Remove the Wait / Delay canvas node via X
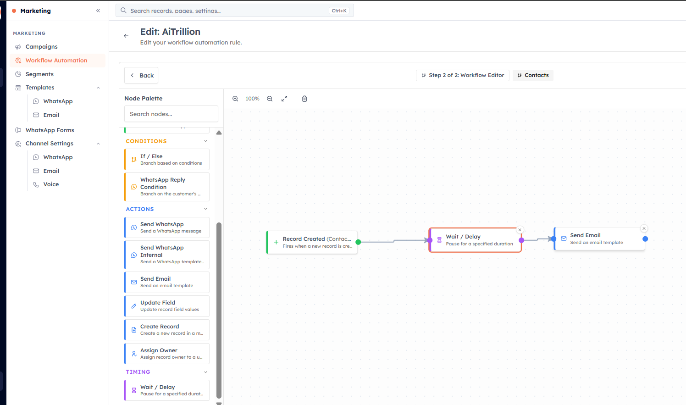The width and height of the screenshot is (686, 405). (x=520, y=230)
